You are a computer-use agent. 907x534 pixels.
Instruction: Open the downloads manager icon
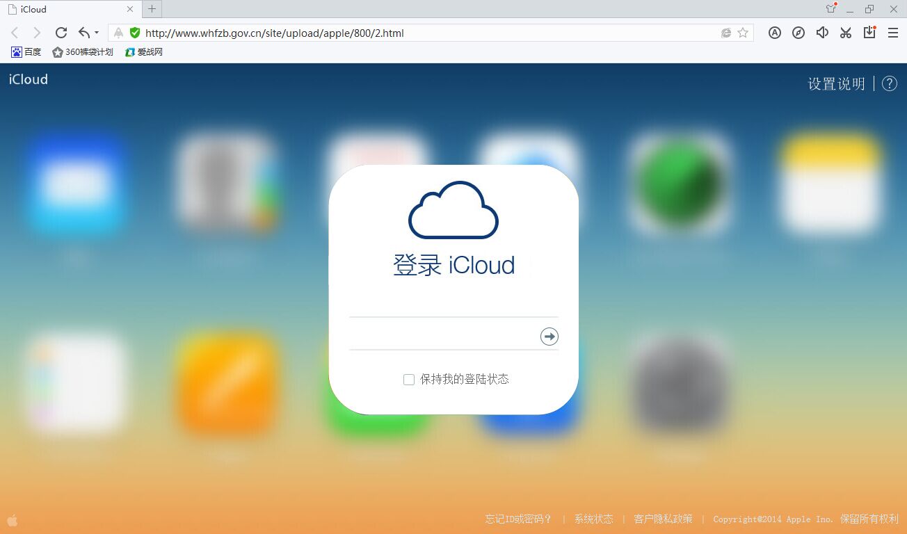[x=869, y=32]
